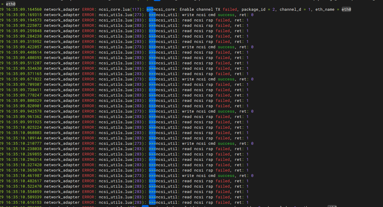Click the >>> marker on the 16:35:10.210777 line
This screenshot has height=207, width=383.
click(x=152, y=143)
